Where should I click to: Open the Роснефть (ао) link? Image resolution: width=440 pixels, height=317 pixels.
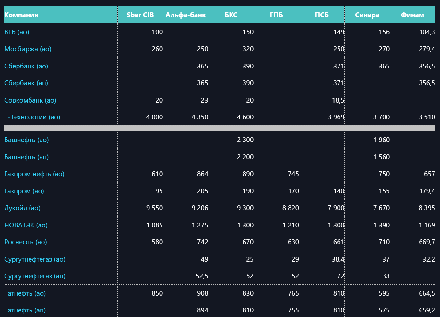point(26,242)
